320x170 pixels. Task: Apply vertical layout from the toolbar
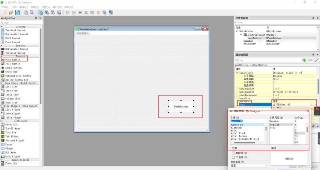pyautogui.click(x=74, y=12)
